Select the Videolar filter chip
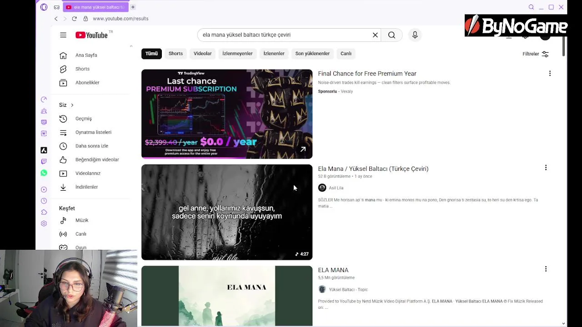 pyautogui.click(x=202, y=54)
